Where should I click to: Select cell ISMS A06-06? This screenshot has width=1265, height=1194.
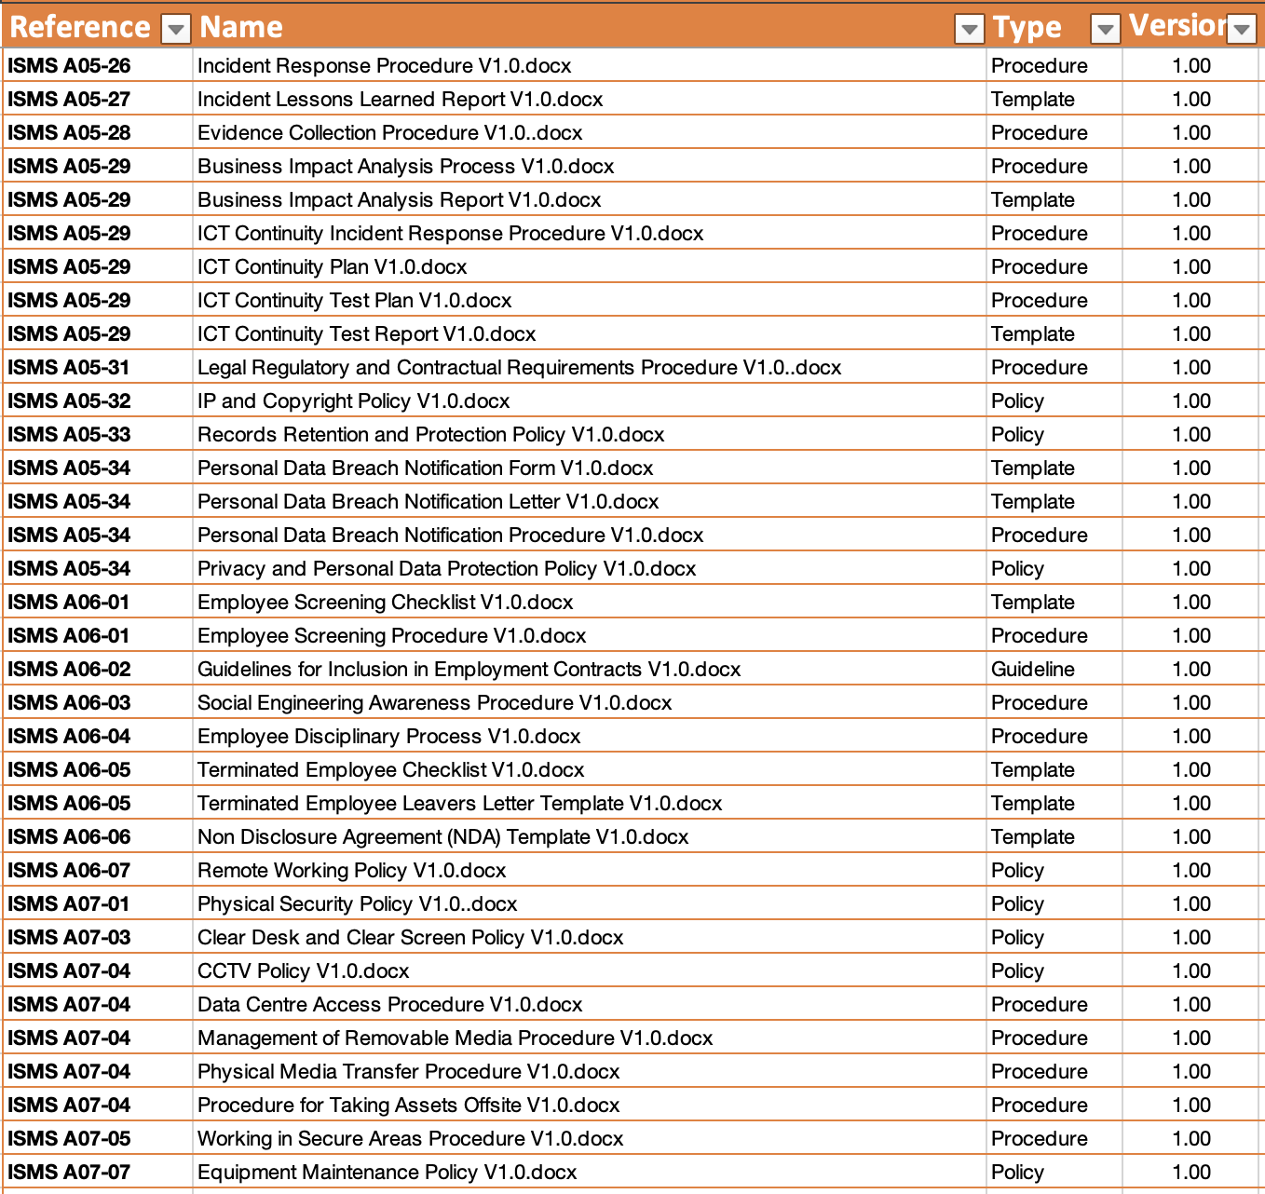[98, 837]
